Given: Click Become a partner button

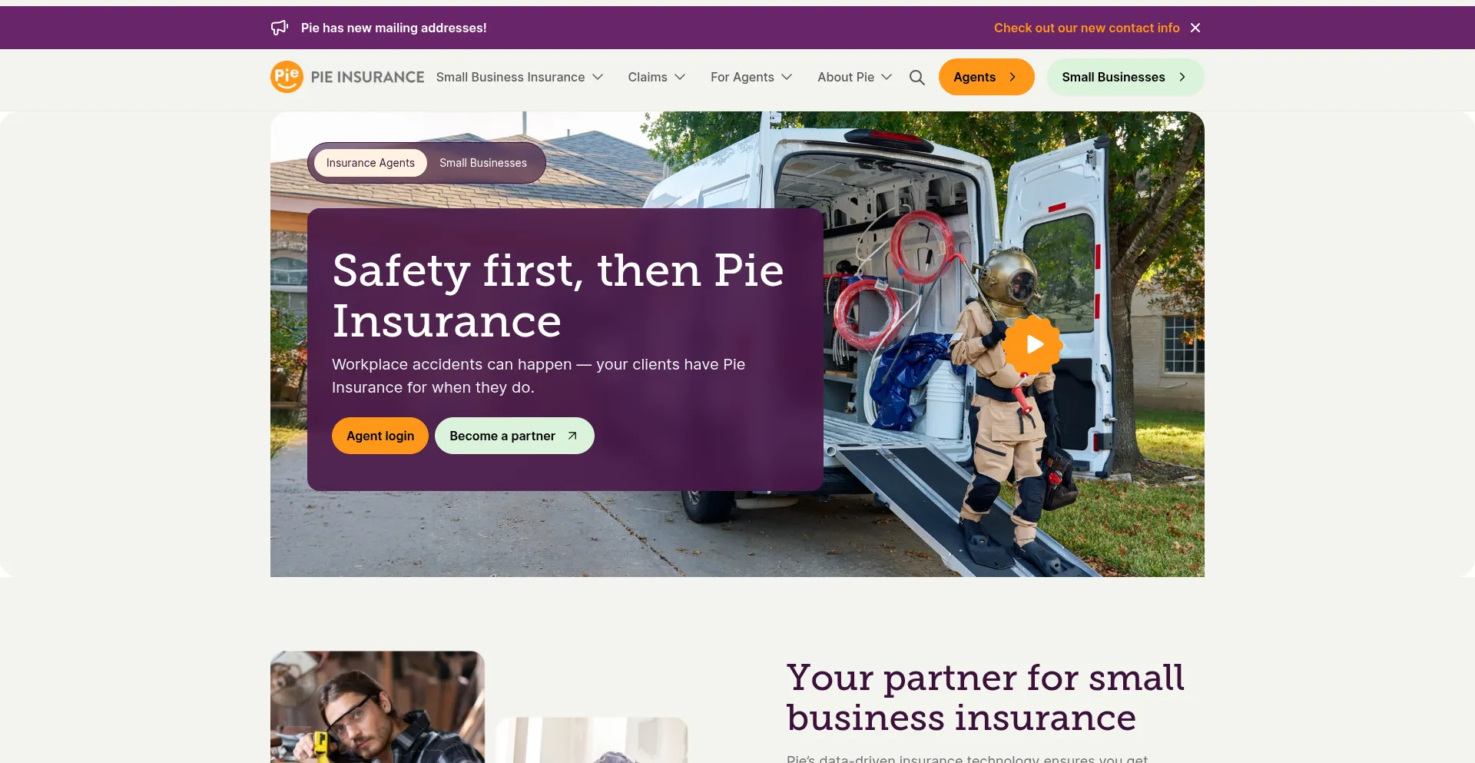Looking at the screenshot, I should tap(515, 436).
